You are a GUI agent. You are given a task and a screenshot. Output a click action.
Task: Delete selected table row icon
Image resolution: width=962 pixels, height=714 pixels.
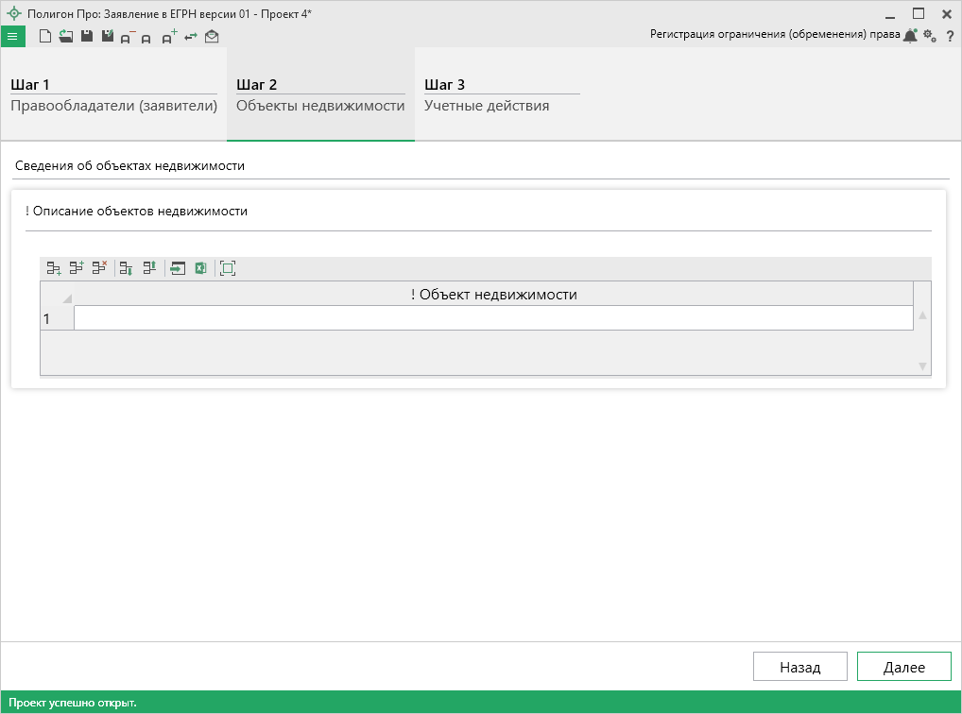point(99,268)
